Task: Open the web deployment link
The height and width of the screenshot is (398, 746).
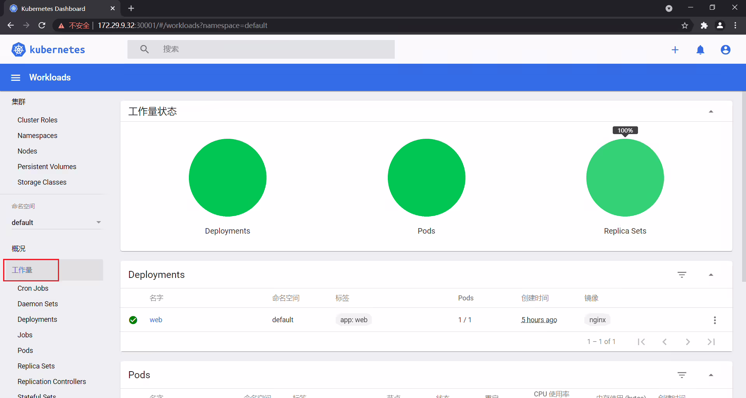Action: coord(156,320)
